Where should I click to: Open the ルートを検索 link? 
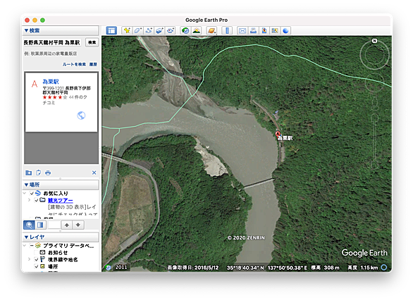point(74,64)
